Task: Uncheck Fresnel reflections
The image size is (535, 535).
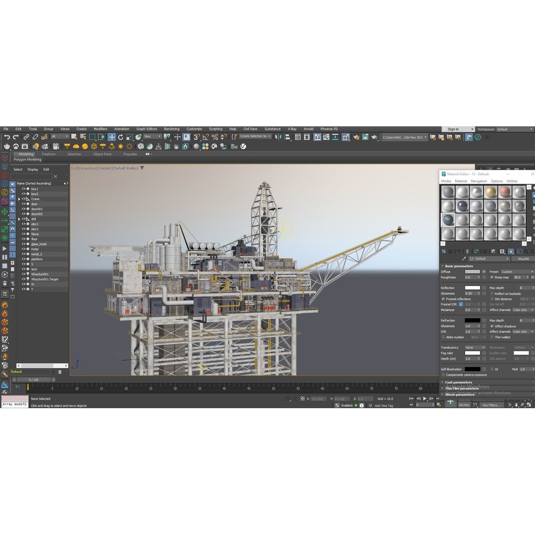Action: coord(443,299)
